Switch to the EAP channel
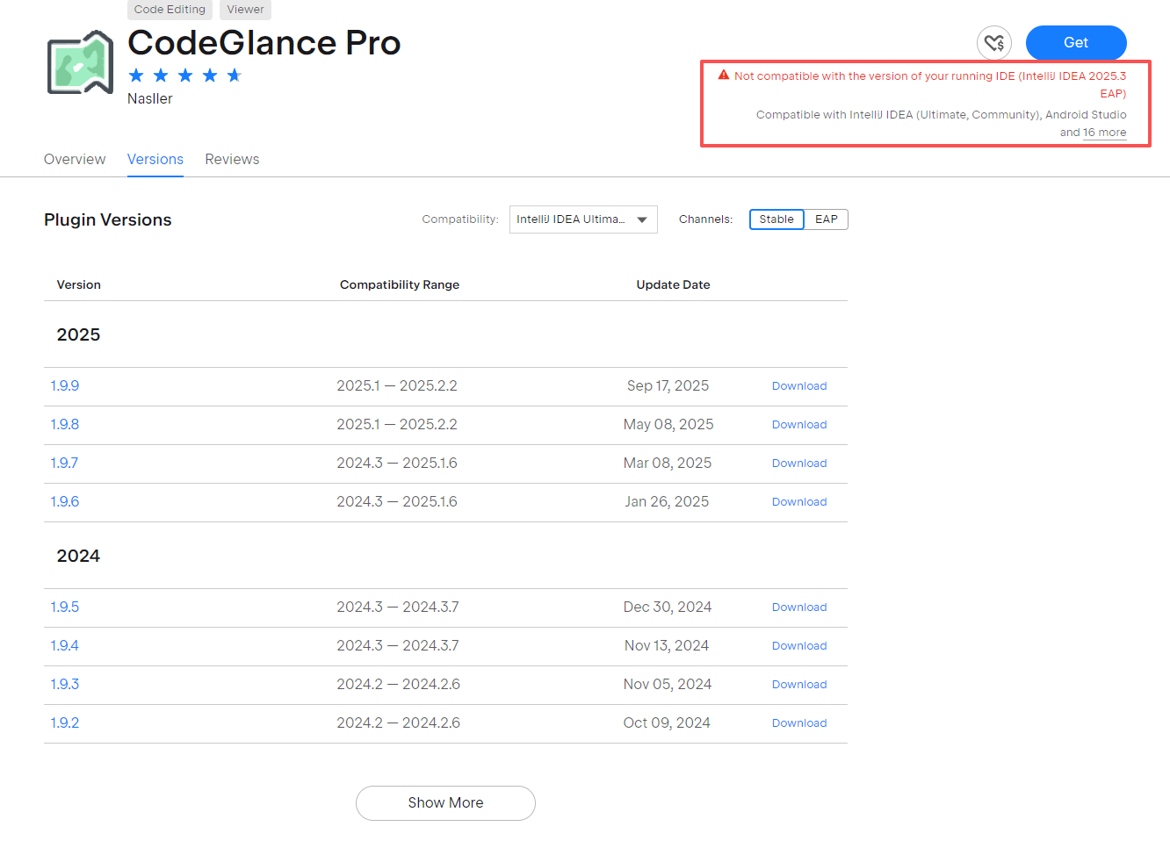This screenshot has width=1170, height=841. pyautogui.click(x=827, y=219)
